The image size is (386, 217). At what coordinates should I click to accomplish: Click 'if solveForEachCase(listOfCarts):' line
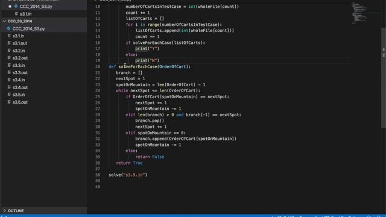pos(165,43)
